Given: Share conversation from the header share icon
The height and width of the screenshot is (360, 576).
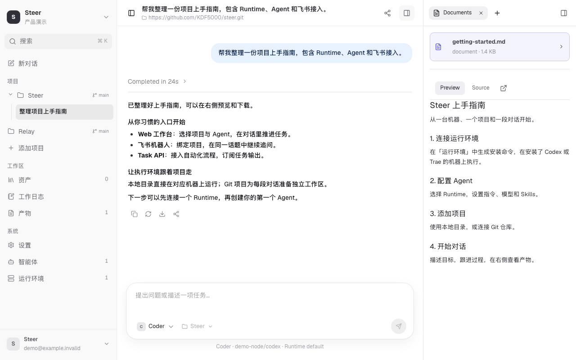Looking at the screenshot, I should click(x=387, y=13).
